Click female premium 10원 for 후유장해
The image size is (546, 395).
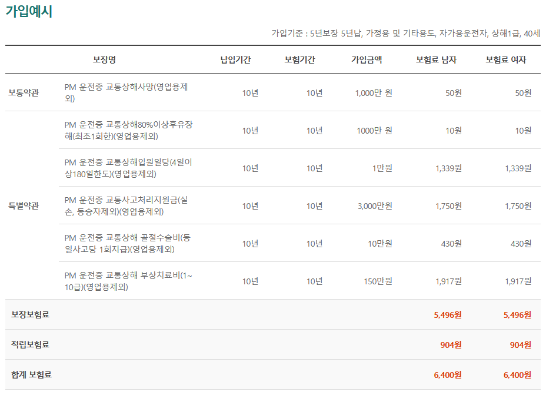pyautogui.click(x=524, y=131)
